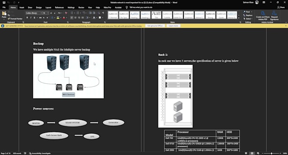Apply subscript formatting
Screen dimensions: 288x155
(44, 18)
